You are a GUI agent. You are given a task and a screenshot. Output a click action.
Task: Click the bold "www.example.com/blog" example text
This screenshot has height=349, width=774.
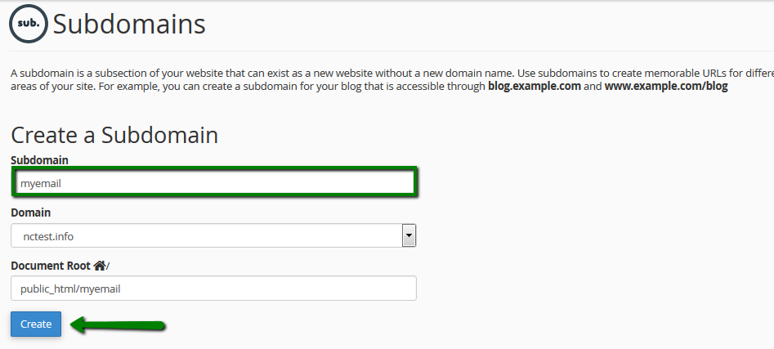[x=666, y=87]
